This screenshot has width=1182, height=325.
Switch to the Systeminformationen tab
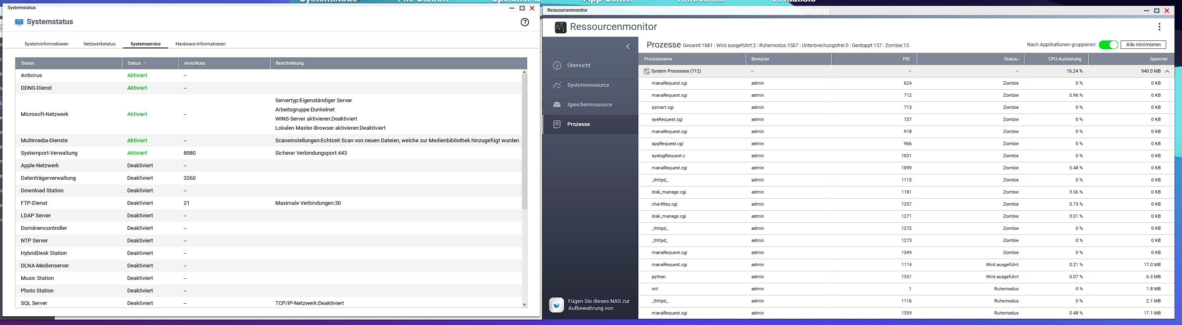[x=46, y=44]
